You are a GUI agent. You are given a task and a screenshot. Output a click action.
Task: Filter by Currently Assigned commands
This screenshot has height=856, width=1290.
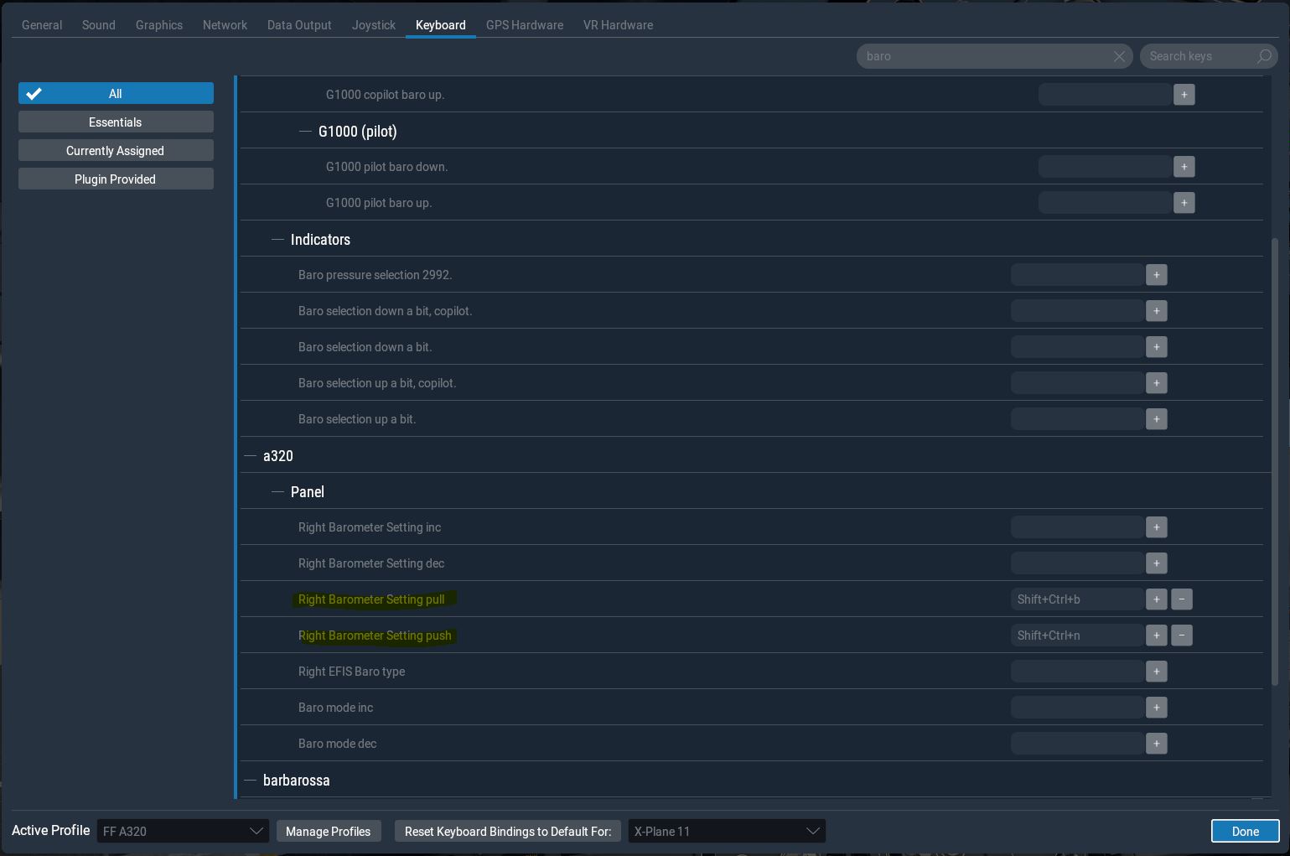[x=116, y=151]
